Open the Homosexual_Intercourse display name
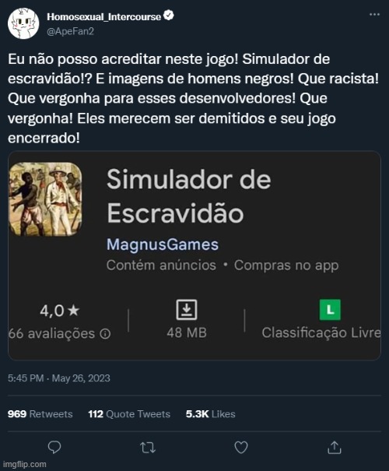389x471 pixels. tap(103, 17)
